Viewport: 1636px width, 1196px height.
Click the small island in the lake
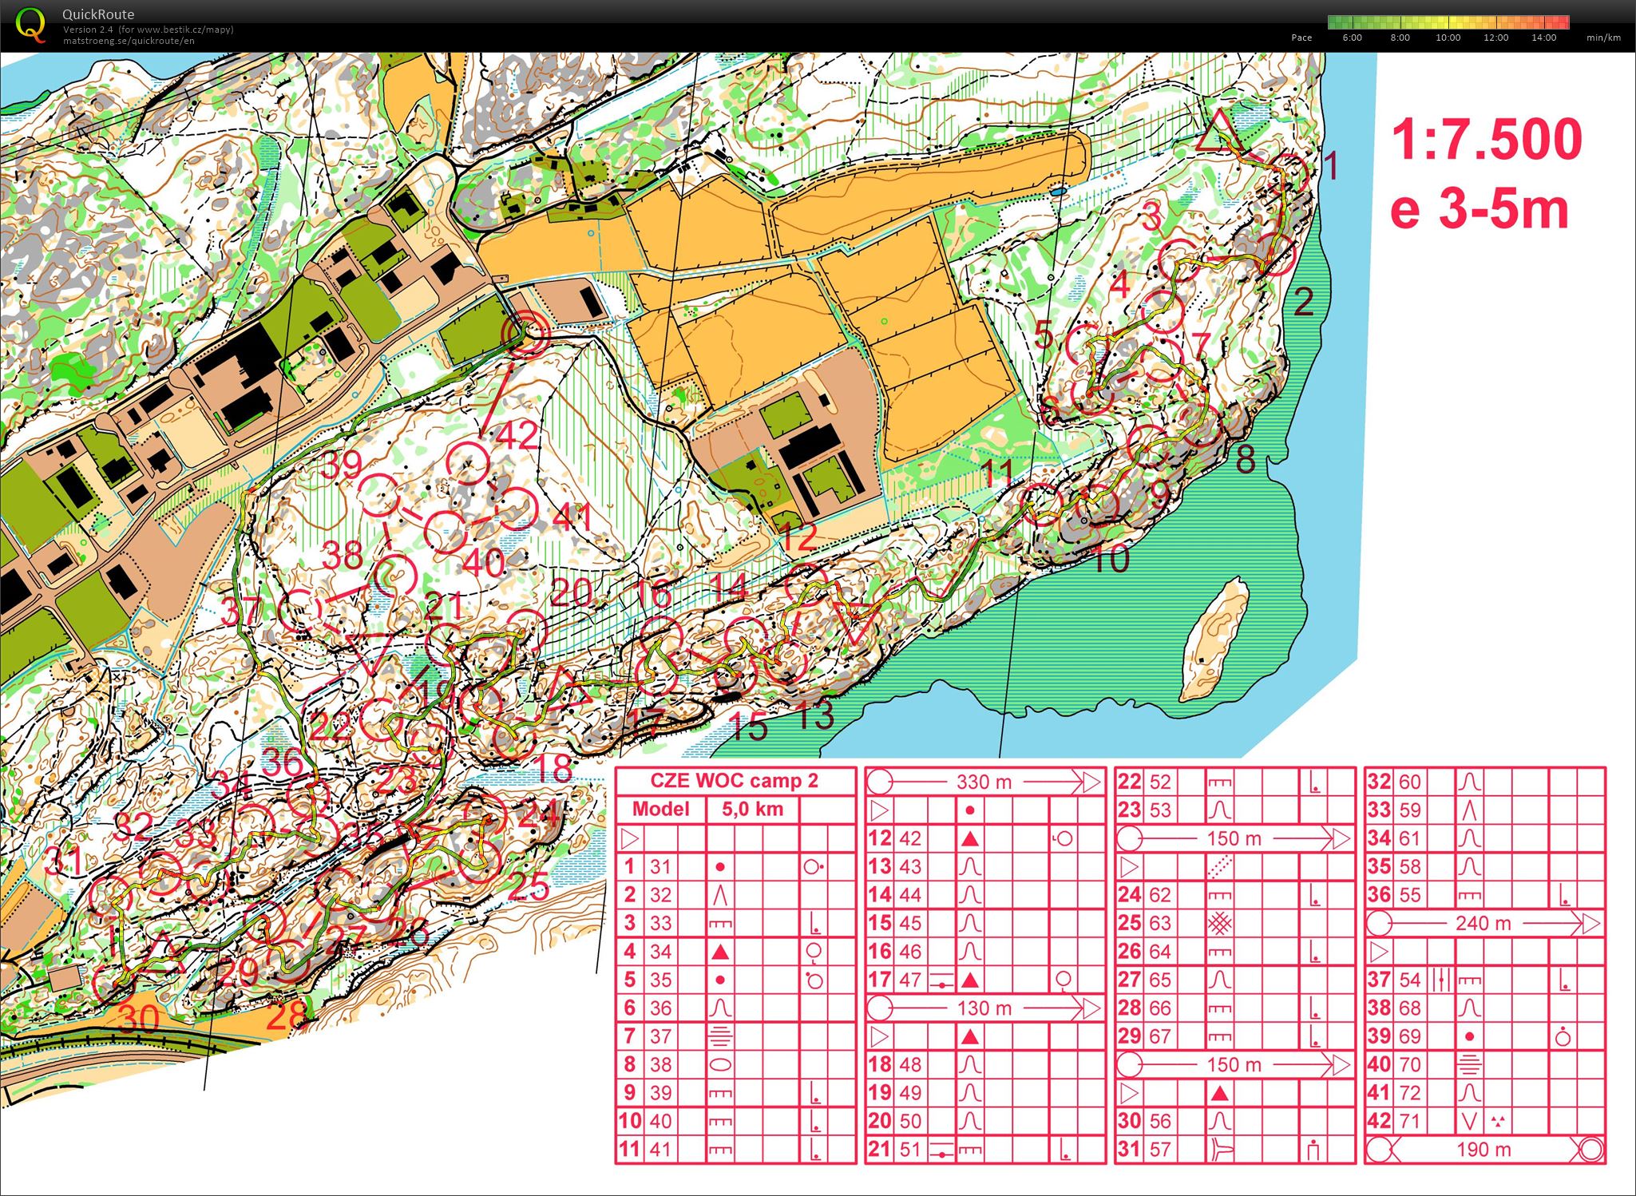[1214, 640]
